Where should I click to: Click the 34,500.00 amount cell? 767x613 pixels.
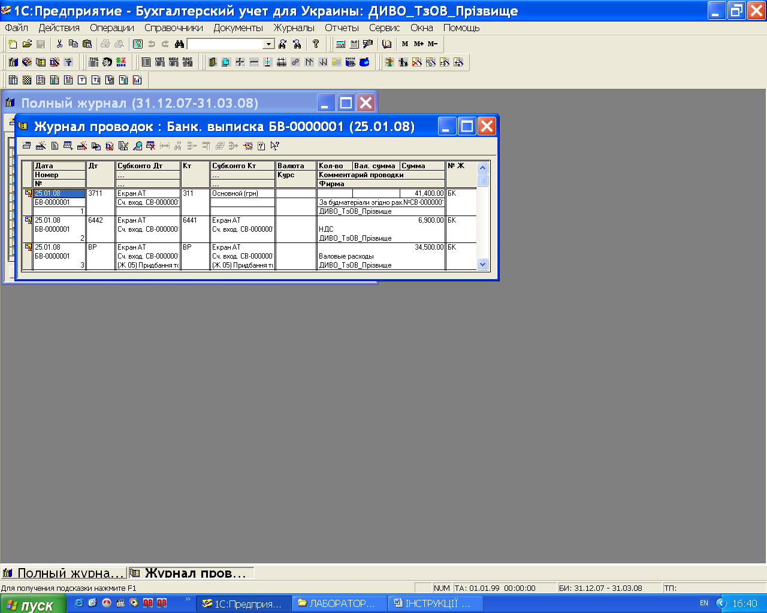(429, 247)
